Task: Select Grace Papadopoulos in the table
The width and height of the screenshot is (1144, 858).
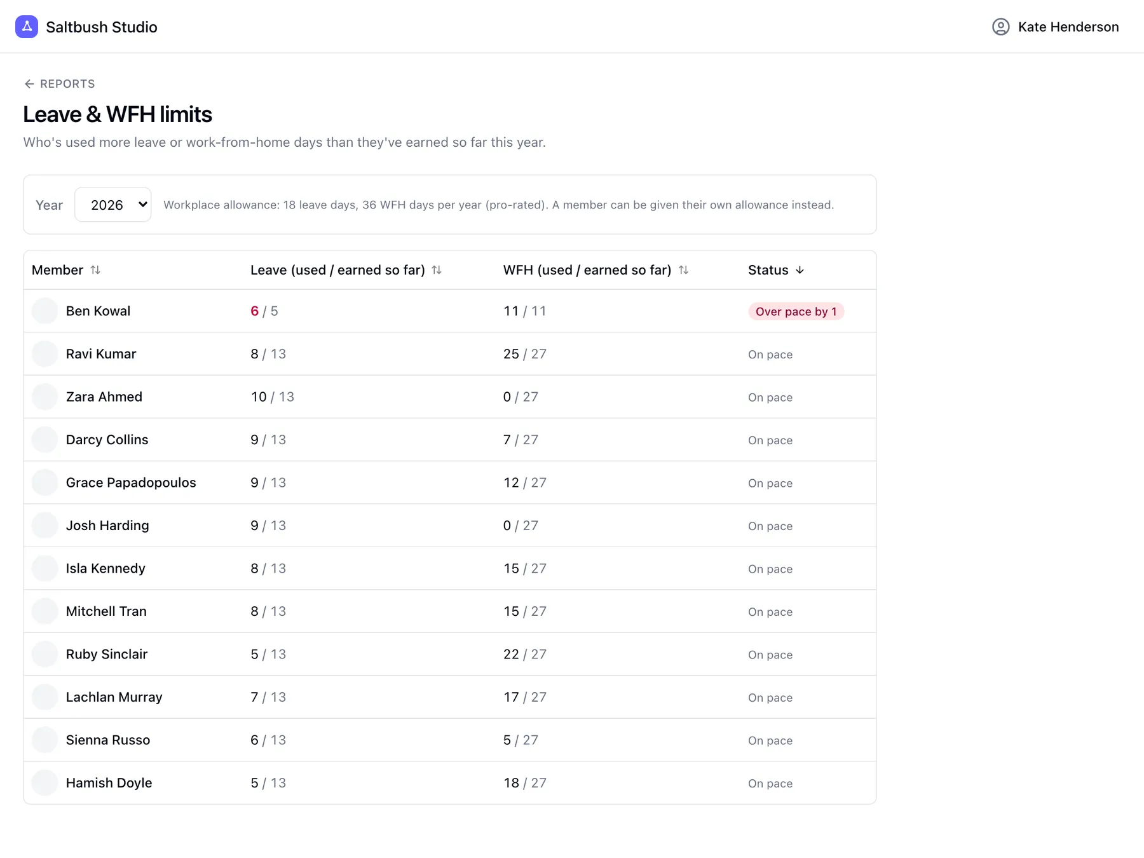Action: (450, 482)
